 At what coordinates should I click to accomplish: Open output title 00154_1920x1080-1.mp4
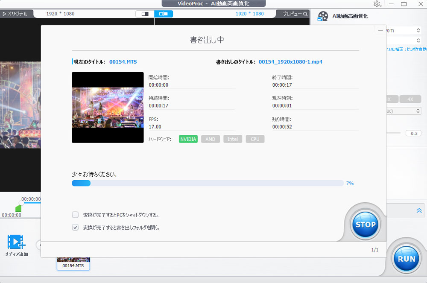[x=290, y=62]
